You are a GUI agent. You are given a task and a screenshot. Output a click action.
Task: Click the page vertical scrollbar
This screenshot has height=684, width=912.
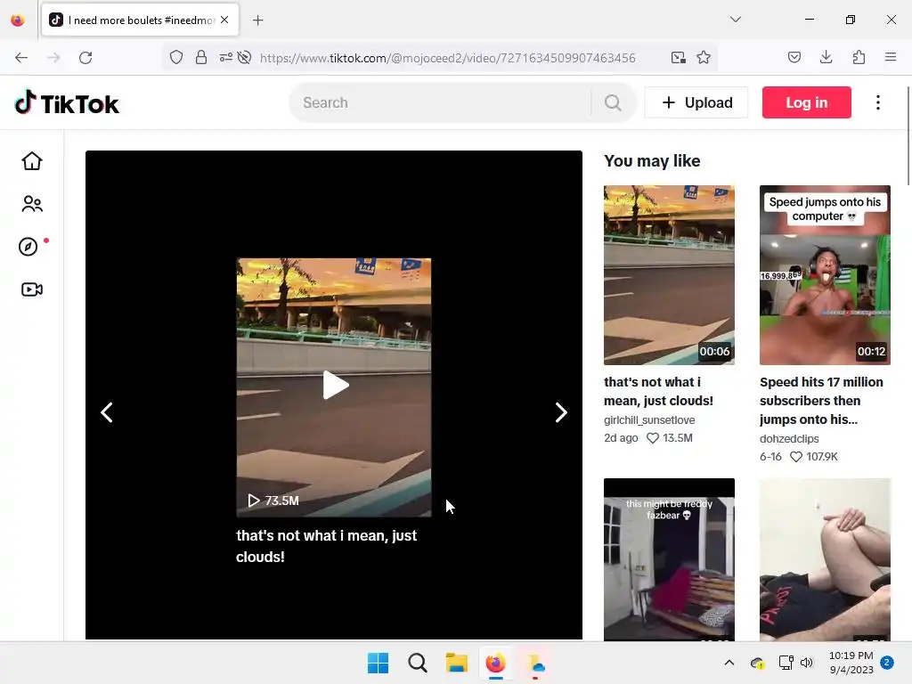908,136
